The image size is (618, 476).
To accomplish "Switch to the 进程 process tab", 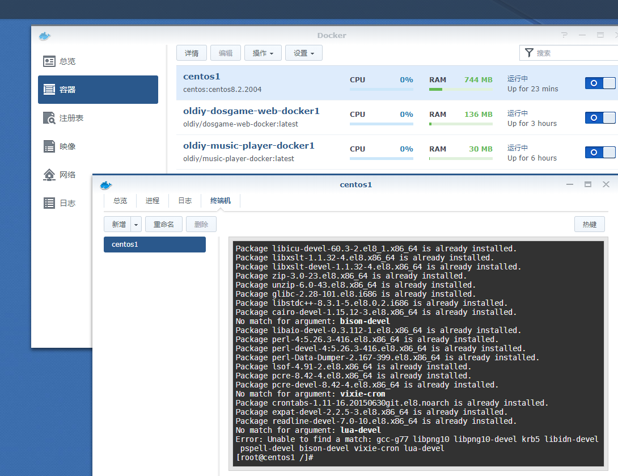I will (x=153, y=201).
